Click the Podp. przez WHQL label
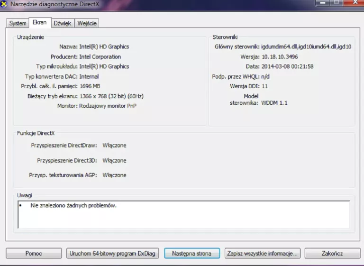The height and width of the screenshot is (266, 364). click(236, 76)
